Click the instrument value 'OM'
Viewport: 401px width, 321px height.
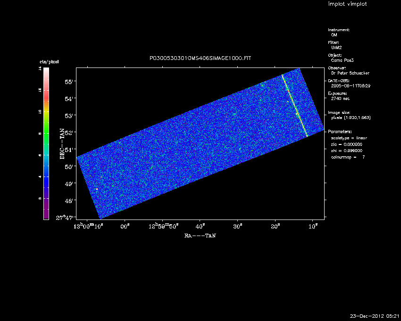coord(334,35)
